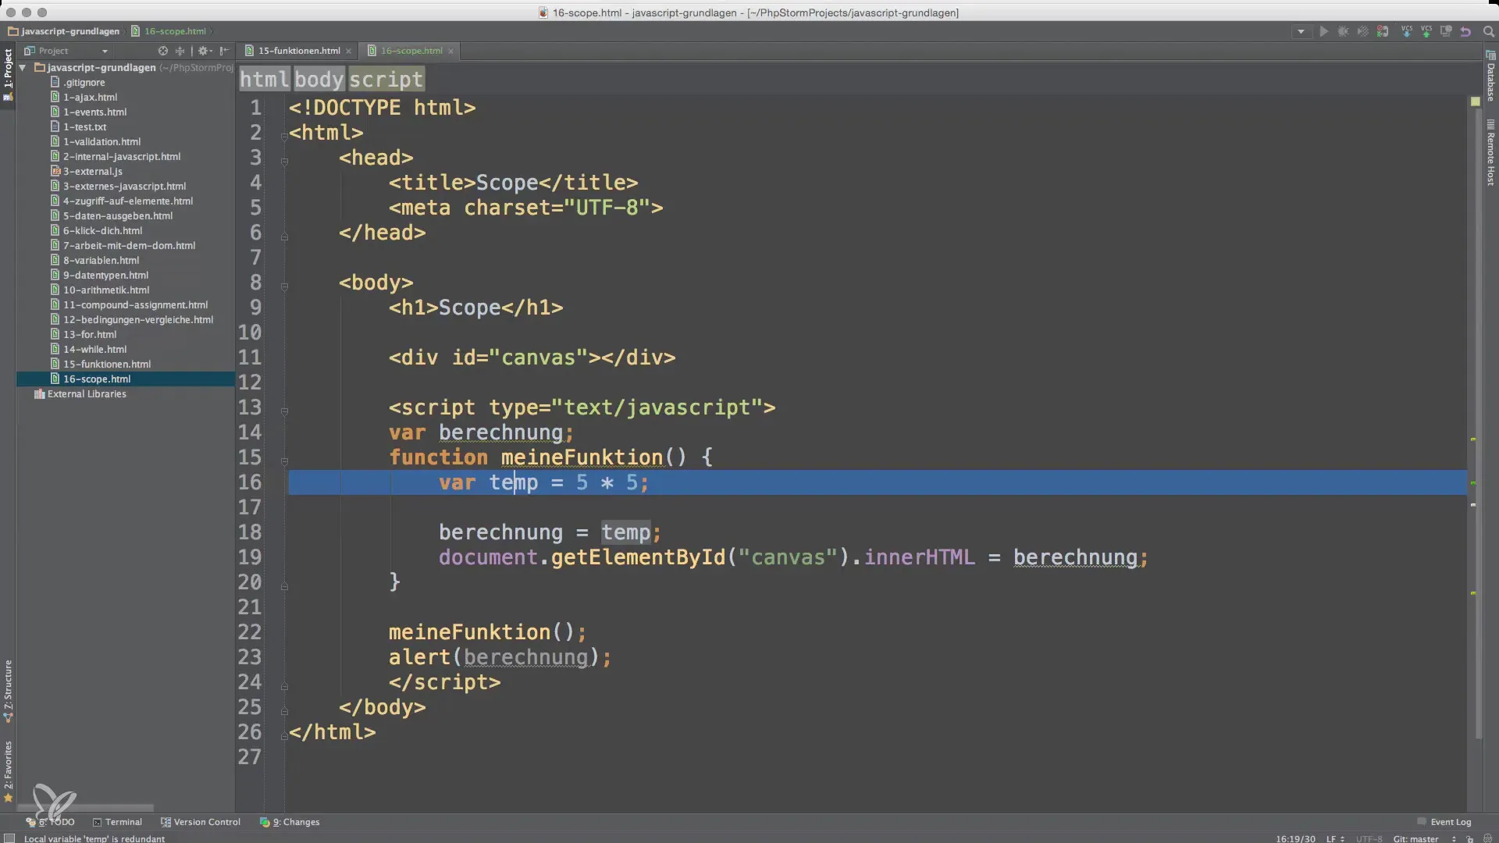
Task: Open the Structure tool window tab
Action: (x=8, y=691)
